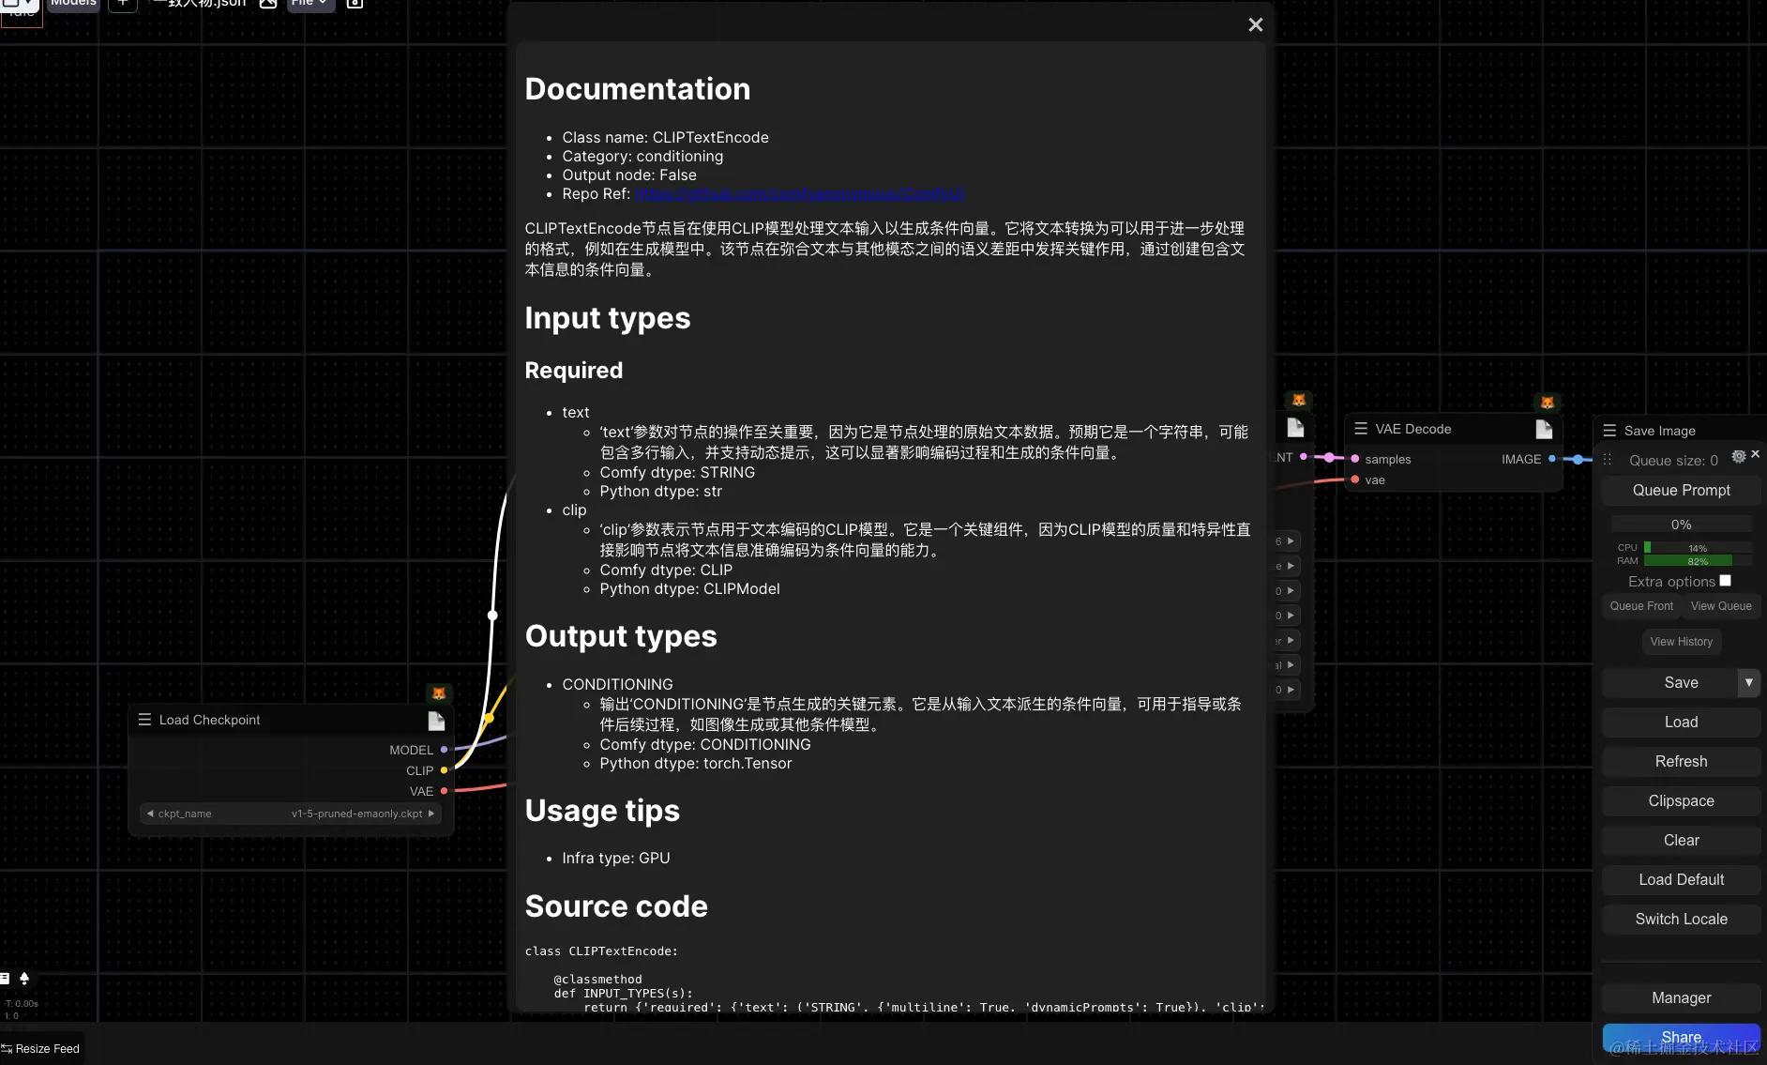The width and height of the screenshot is (1767, 1065).
Task: Click the image icon next to json filename
Action: coord(268,4)
